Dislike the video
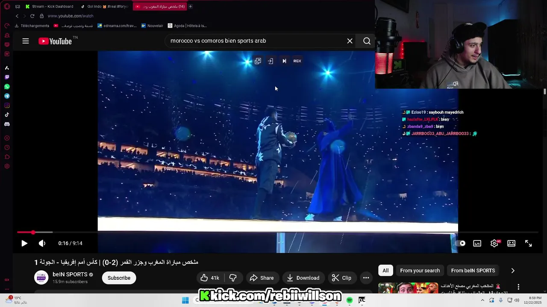 click(233, 278)
